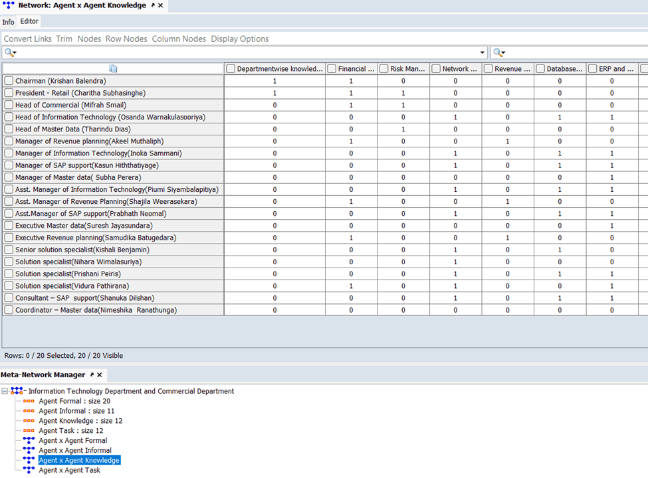Open the left search field dropdown arrow

(x=483, y=52)
